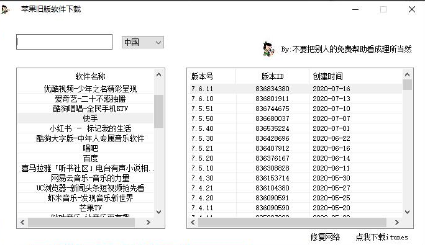Select 百度 in software list
The width and height of the screenshot is (425, 245).
click(x=86, y=158)
